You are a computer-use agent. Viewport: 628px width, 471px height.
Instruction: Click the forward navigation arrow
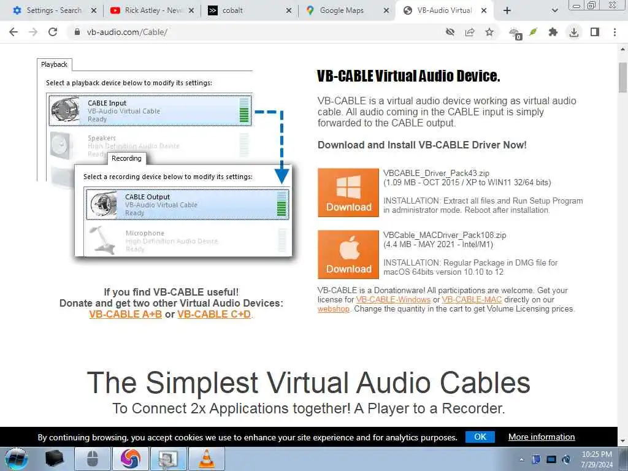coord(33,32)
